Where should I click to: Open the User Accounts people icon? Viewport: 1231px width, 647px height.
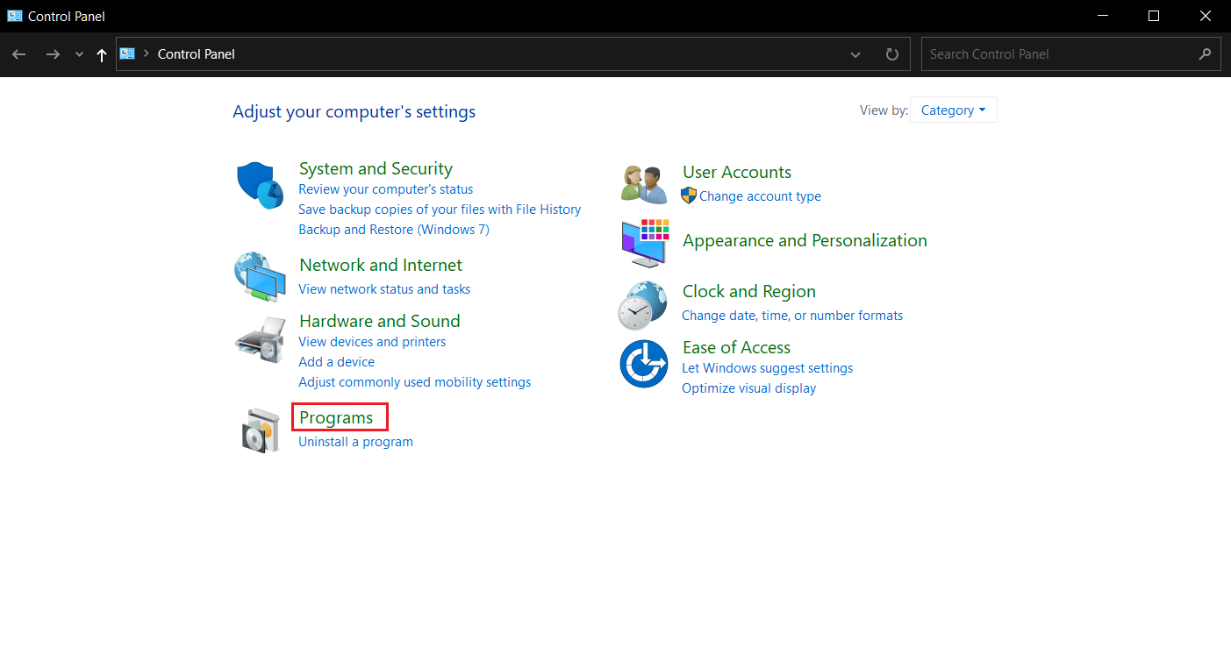click(644, 184)
